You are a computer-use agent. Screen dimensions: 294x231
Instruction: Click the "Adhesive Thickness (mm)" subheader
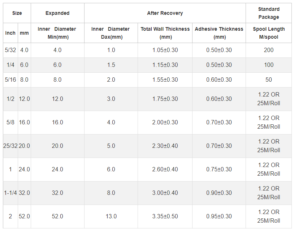(x=219, y=33)
